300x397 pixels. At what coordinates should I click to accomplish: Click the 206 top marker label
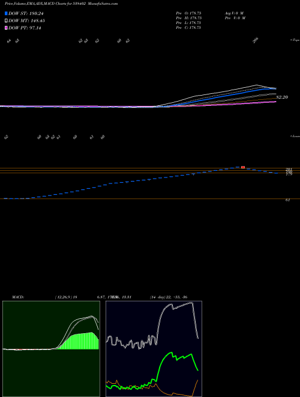pyautogui.click(x=256, y=40)
